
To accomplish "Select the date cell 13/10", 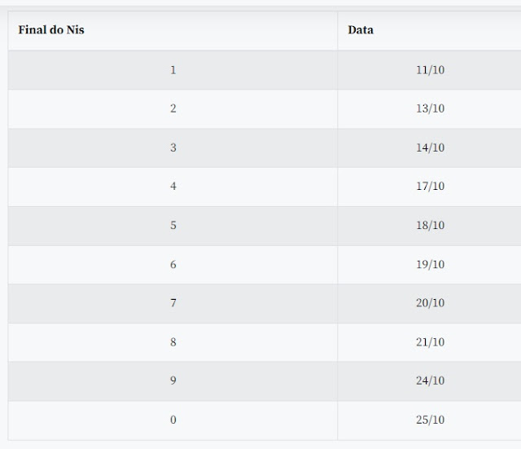I will pyautogui.click(x=429, y=108).
